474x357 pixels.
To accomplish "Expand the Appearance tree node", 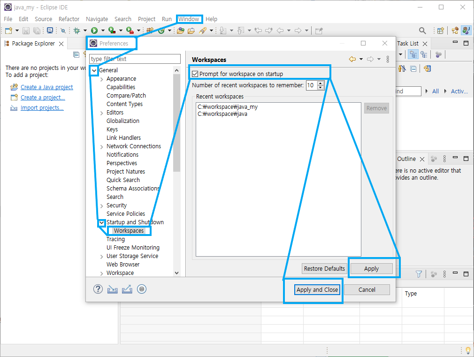I will click(x=102, y=79).
